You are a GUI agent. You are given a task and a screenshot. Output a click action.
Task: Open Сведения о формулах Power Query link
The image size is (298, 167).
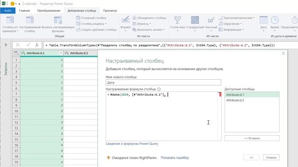132,144
